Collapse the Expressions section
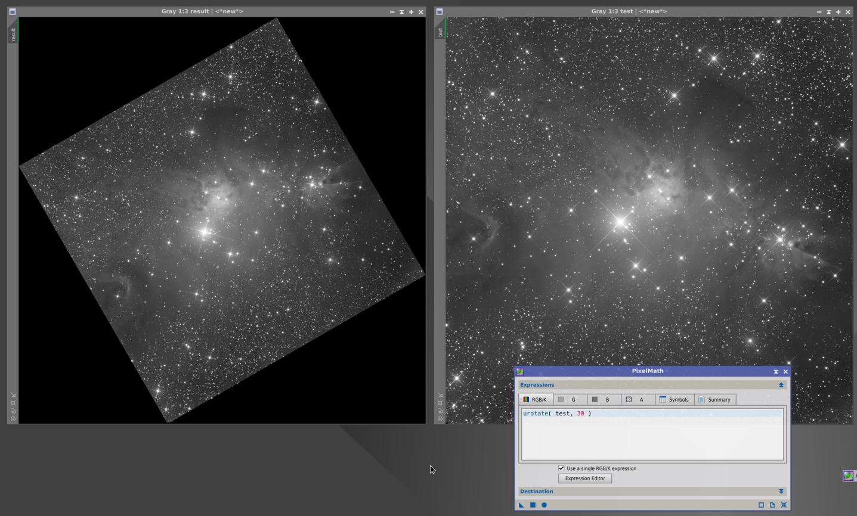The height and width of the screenshot is (516, 857). coord(781,385)
